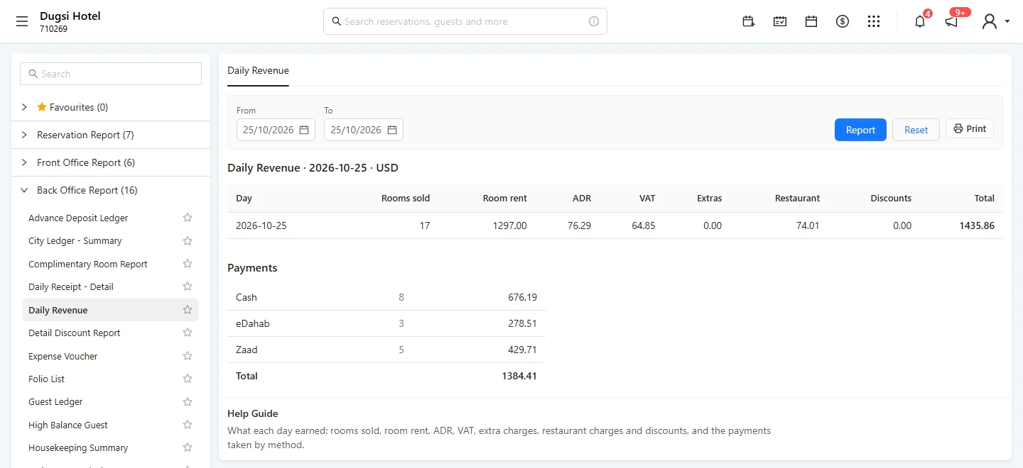Collapse Back Office Report (16) group
The height and width of the screenshot is (468, 1023).
click(111, 190)
